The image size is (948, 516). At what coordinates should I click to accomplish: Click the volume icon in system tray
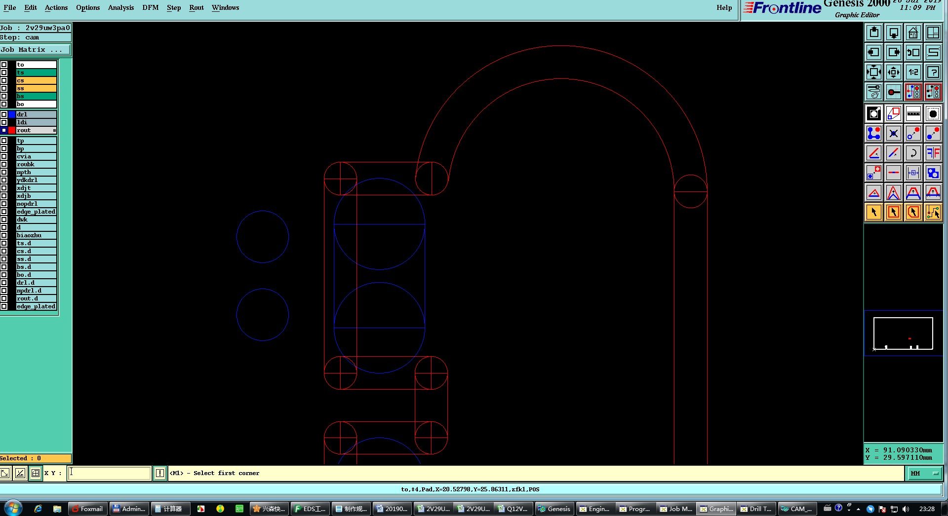[906, 509]
